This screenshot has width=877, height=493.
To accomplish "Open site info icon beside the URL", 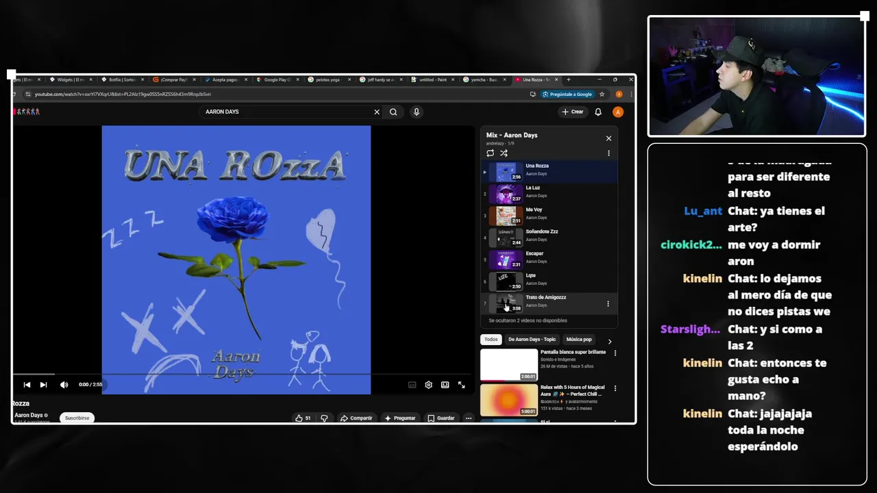I will coord(28,94).
